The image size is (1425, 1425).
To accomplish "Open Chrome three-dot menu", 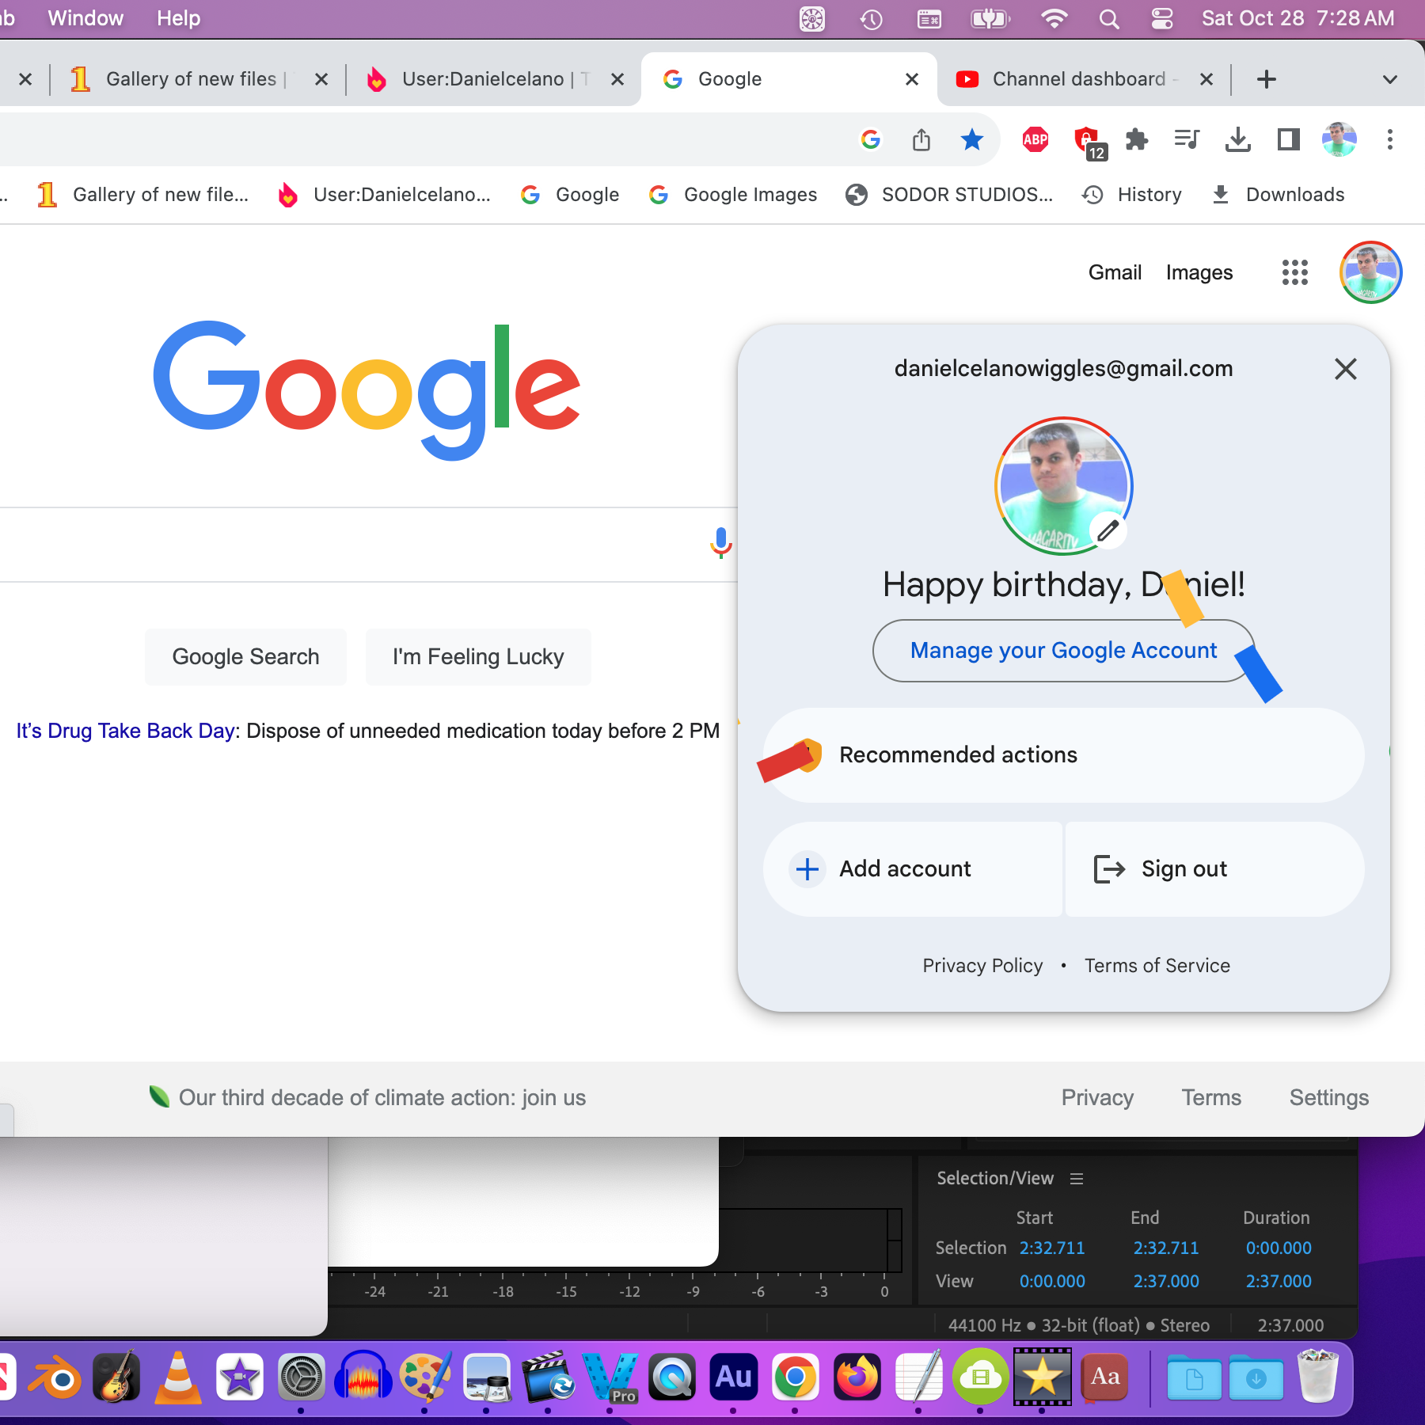I will click(1389, 140).
